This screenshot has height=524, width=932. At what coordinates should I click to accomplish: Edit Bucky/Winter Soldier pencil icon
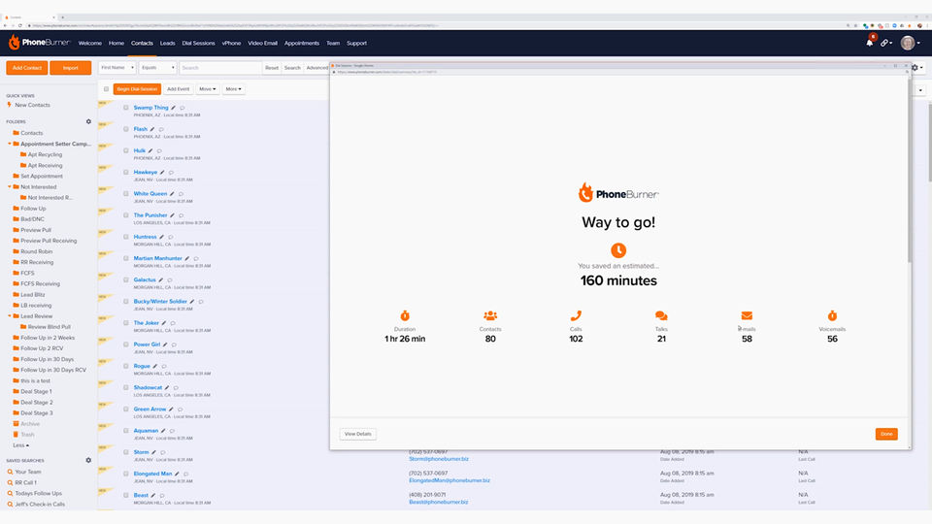[192, 301]
